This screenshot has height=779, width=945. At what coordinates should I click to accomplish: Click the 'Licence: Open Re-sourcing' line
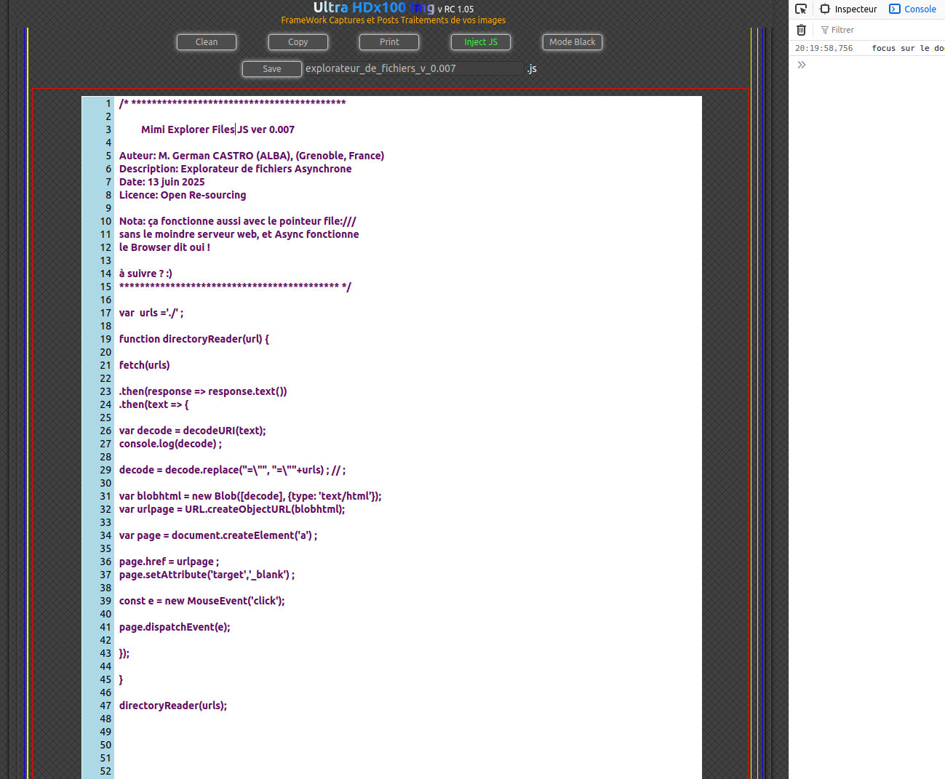[x=183, y=195]
